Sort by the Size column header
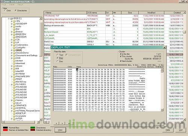Screen dimensions: 188x136 (x=130, y=13)
